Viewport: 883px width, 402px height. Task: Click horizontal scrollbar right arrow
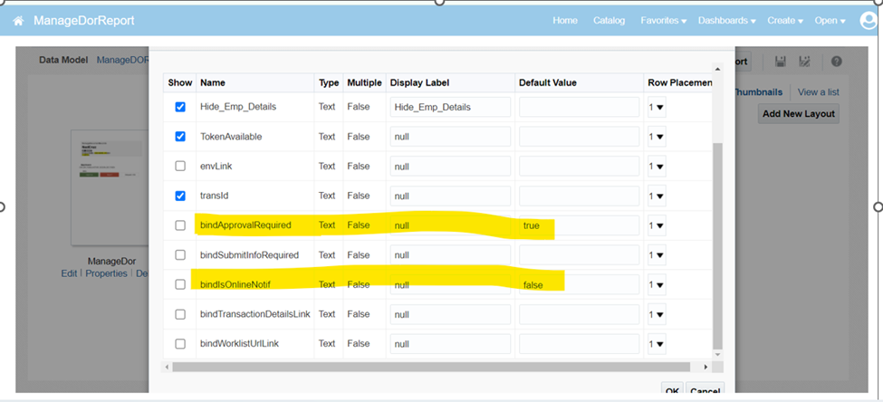click(706, 367)
